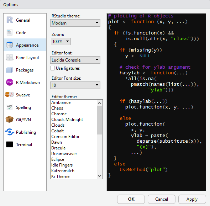This screenshot has height=206, width=210.
Task: Select the Dracula editor theme
Action: tap(74, 148)
